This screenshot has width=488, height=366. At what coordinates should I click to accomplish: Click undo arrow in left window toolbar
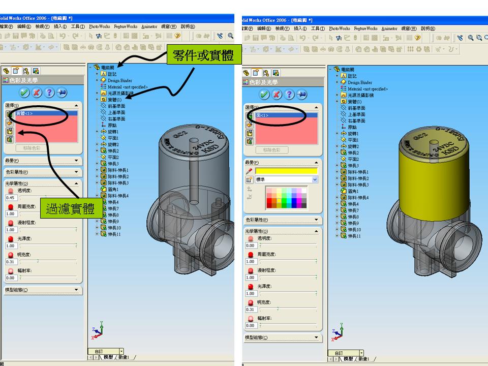click(63, 36)
